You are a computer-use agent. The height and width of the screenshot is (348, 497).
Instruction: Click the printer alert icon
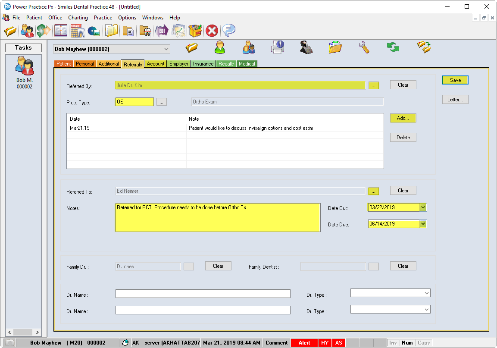[x=277, y=47]
